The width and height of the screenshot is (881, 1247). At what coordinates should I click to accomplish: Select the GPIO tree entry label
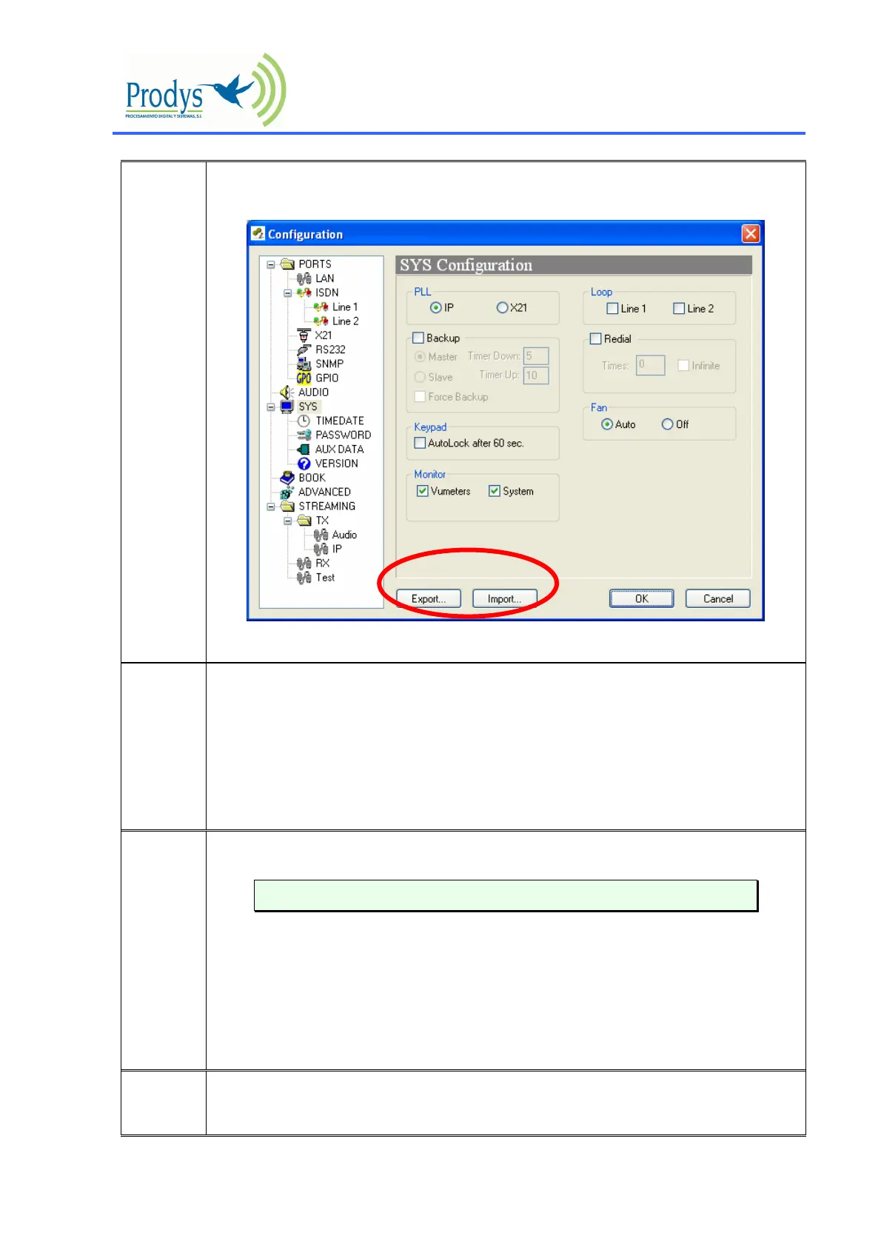[x=327, y=378]
